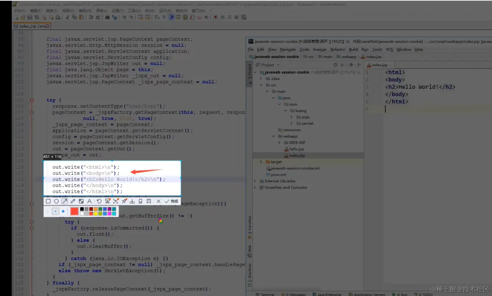Viewport: 492px width, 296px height.
Task: Click the 完成 button to finish screenshot
Action: [x=171, y=201]
